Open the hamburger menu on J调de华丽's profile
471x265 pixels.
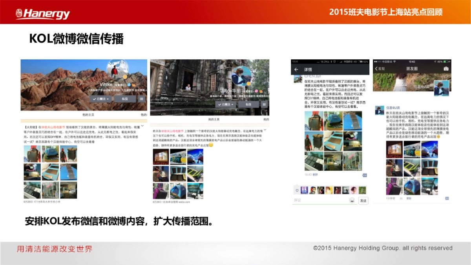point(264,104)
